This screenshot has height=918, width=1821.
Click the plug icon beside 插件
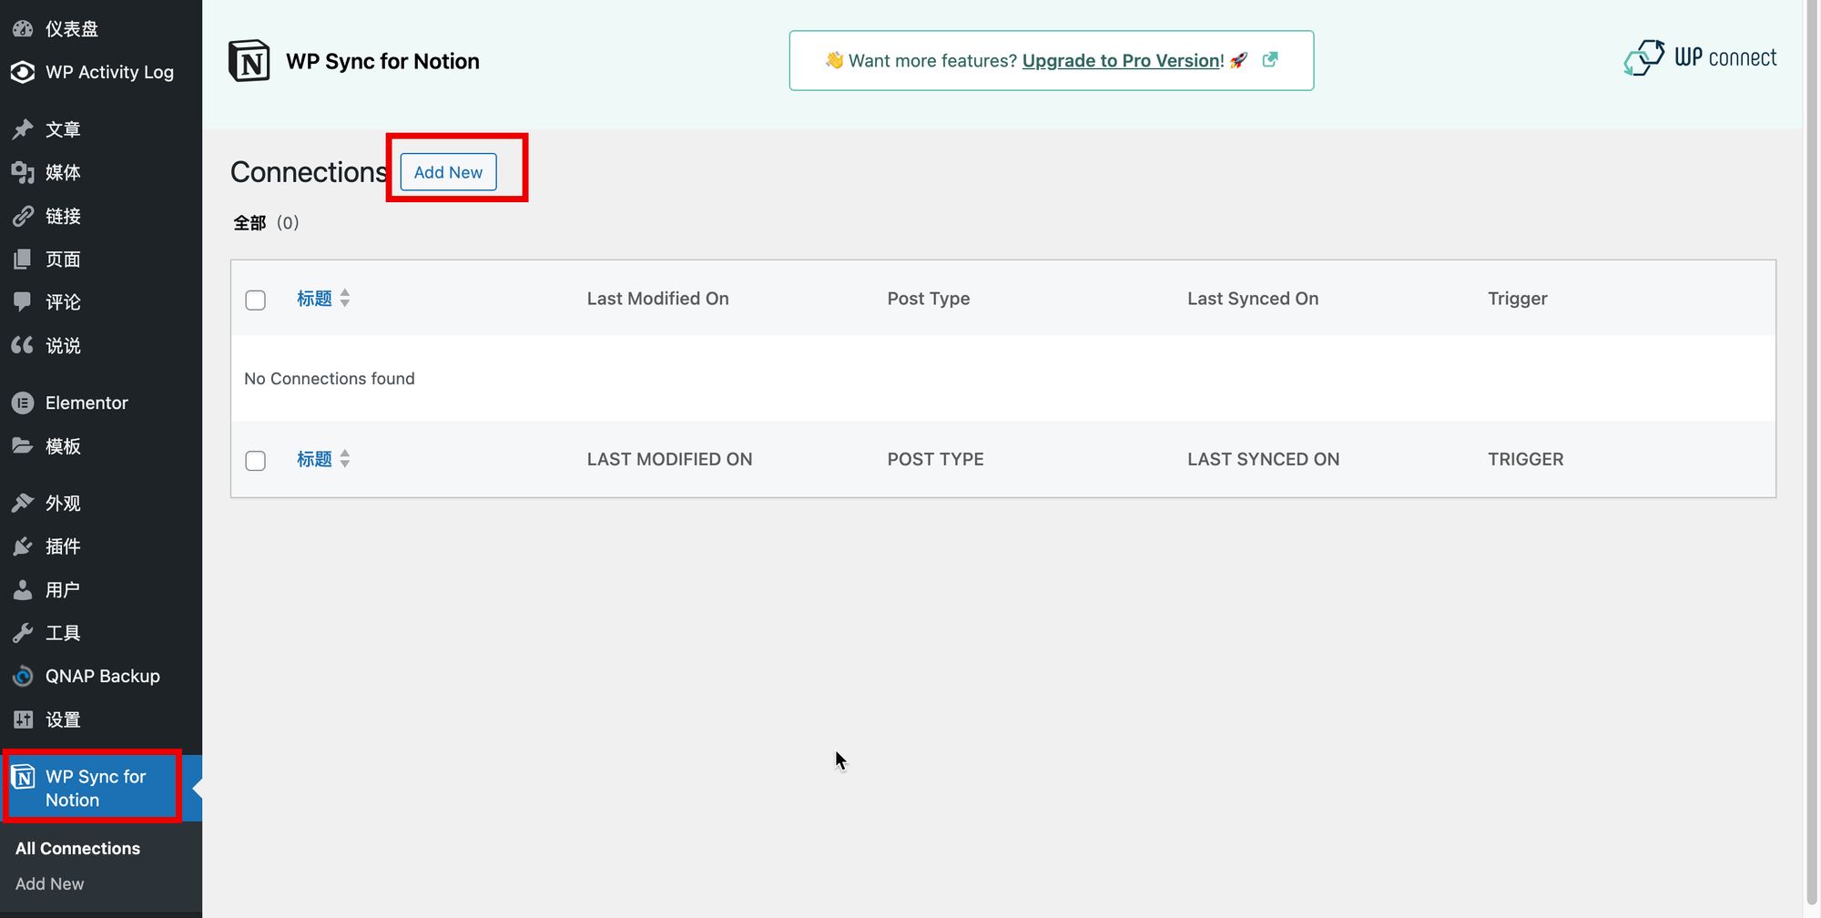click(23, 546)
